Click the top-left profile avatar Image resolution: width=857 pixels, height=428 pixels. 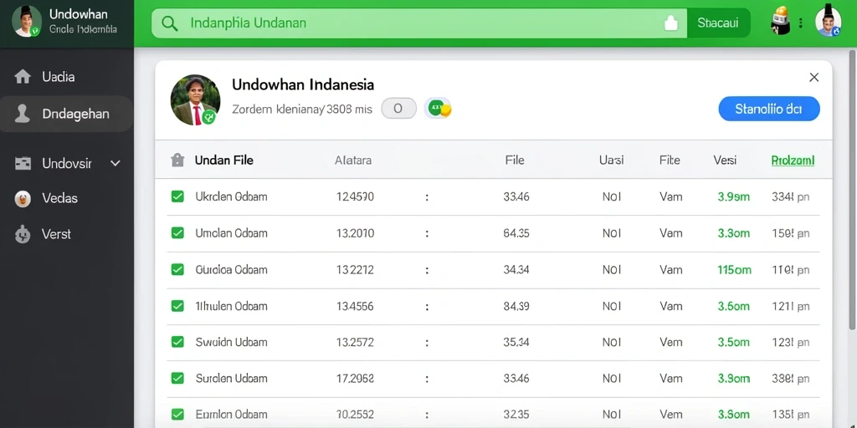click(x=26, y=22)
